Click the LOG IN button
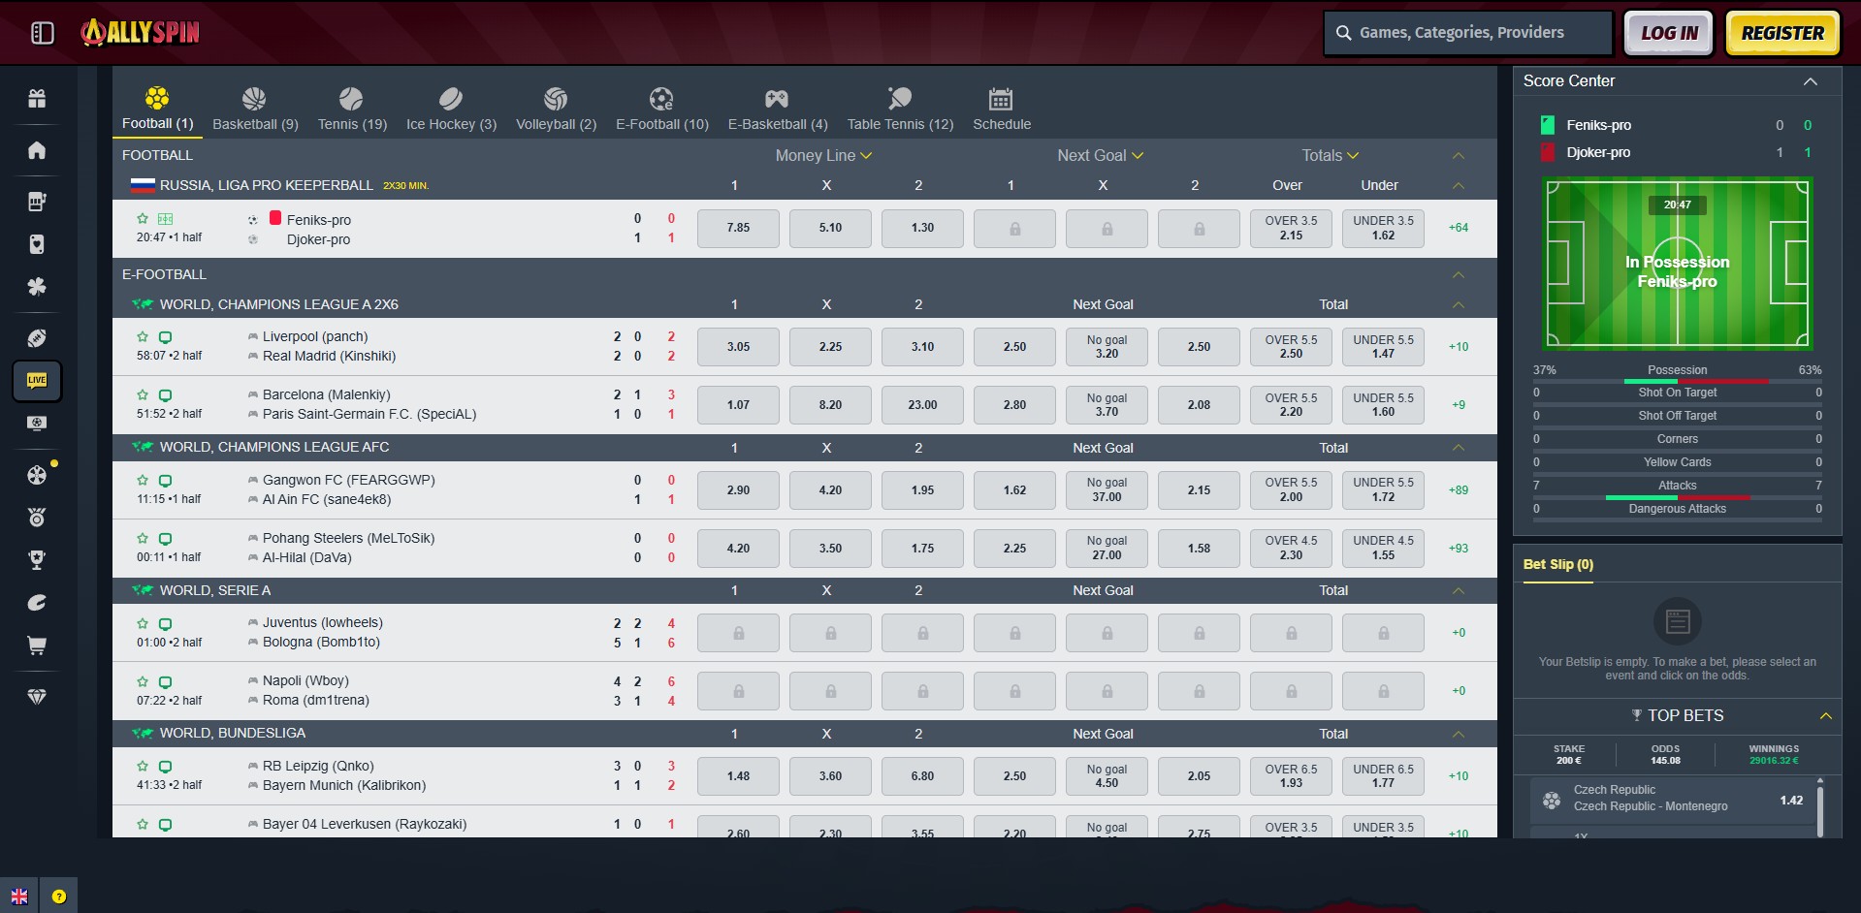This screenshot has width=1861, height=913. click(x=1669, y=33)
